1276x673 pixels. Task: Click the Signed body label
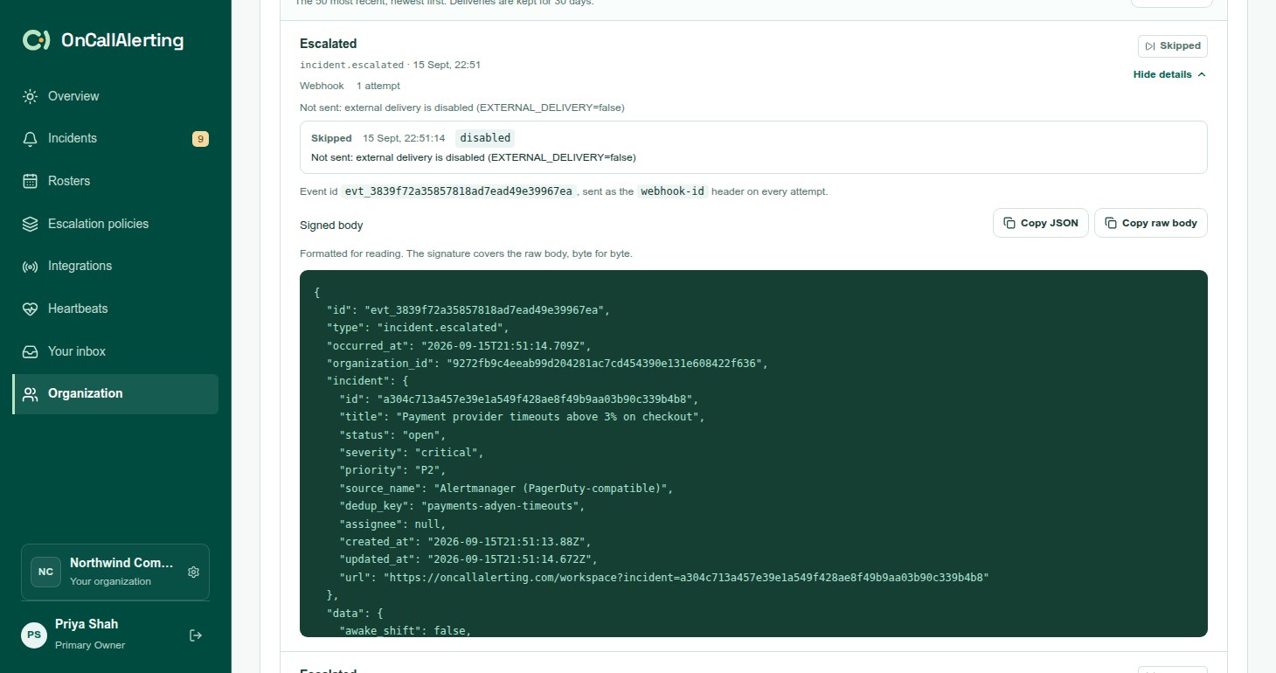(x=331, y=225)
